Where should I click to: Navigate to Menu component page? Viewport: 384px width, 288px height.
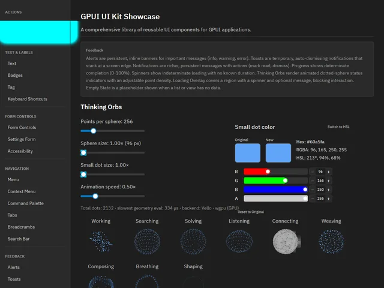pyautogui.click(x=13, y=179)
